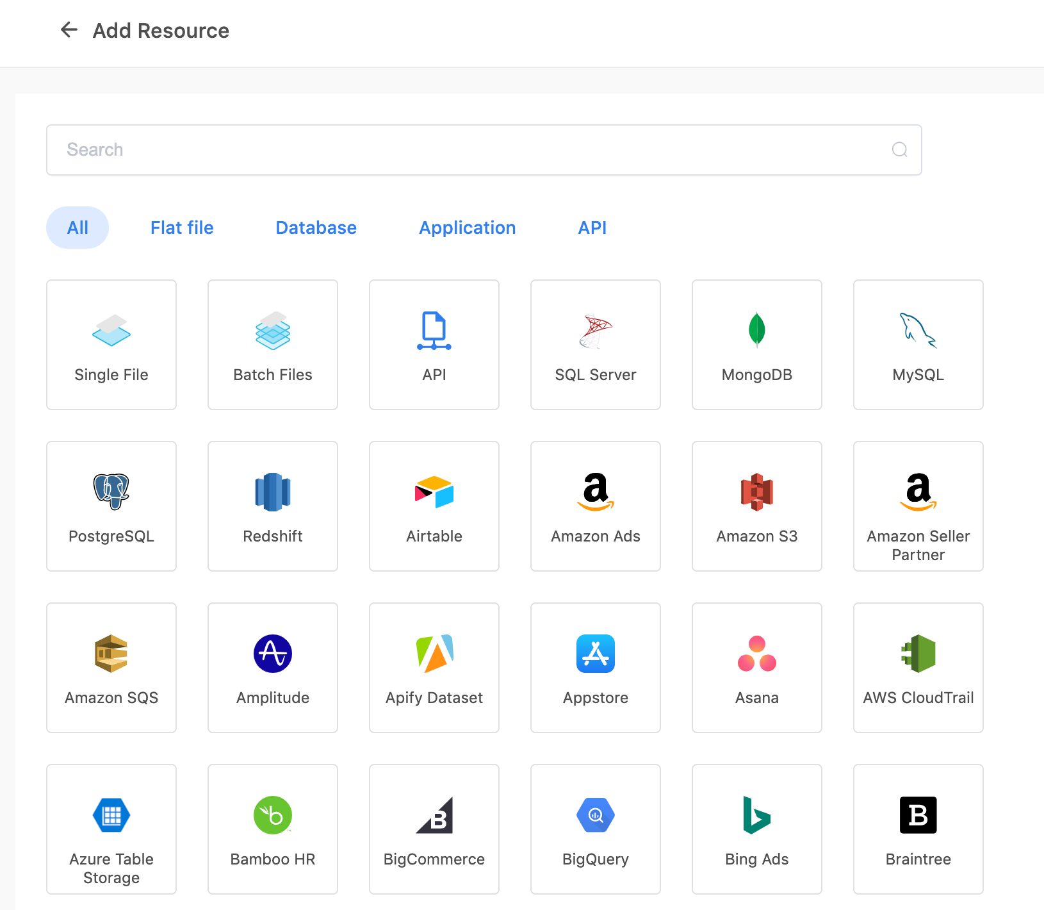Screen dimensions: 1044x910
Task: Choose the Single File resource icon
Action: 111,330
